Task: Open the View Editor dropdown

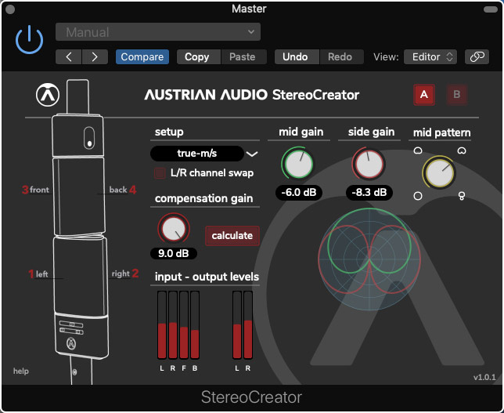Action: coord(430,57)
